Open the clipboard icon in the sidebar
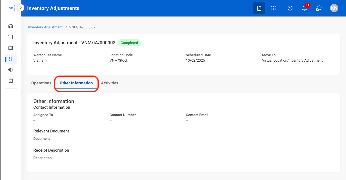Image resolution: width=346 pixels, height=180 pixels. tap(11, 81)
